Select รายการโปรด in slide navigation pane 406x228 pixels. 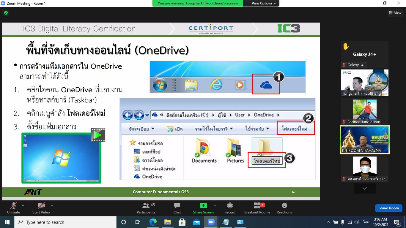click(x=146, y=143)
